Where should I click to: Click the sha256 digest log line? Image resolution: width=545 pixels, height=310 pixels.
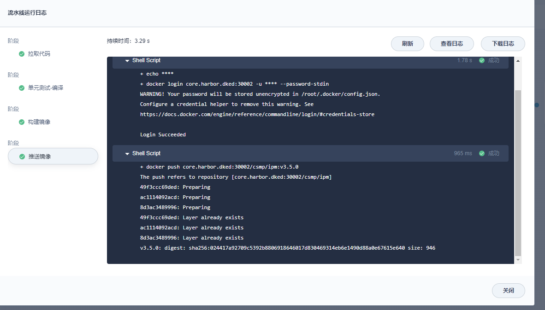(x=288, y=248)
